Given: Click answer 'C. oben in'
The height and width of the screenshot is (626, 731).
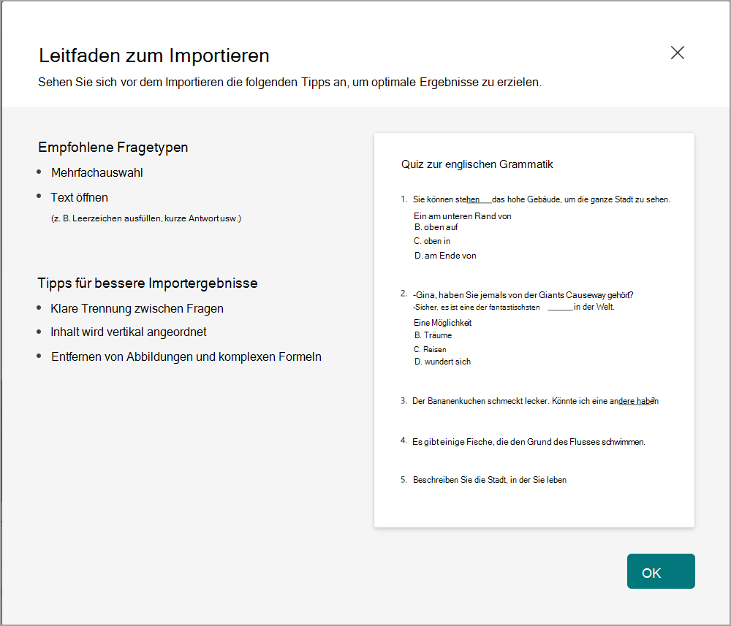Looking at the screenshot, I should (x=432, y=241).
